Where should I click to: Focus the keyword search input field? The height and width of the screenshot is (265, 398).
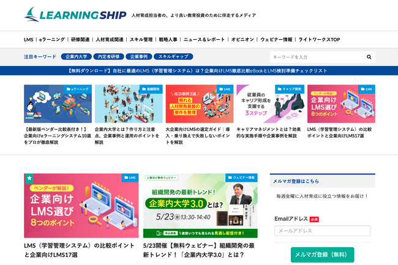317,57
